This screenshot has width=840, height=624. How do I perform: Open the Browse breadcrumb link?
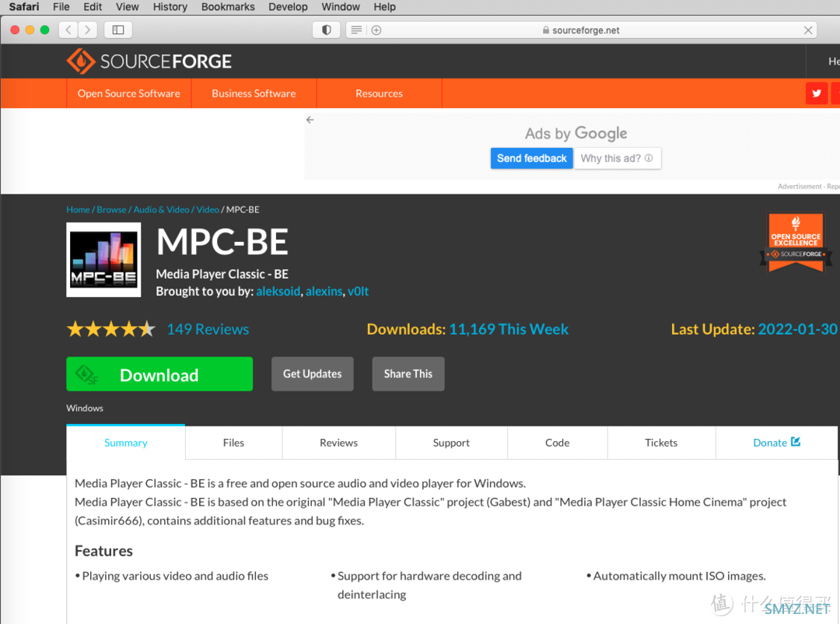(x=111, y=209)
